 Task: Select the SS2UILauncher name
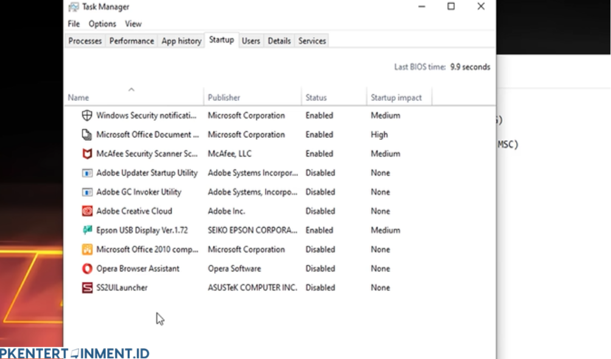click(x=122, y=287)
